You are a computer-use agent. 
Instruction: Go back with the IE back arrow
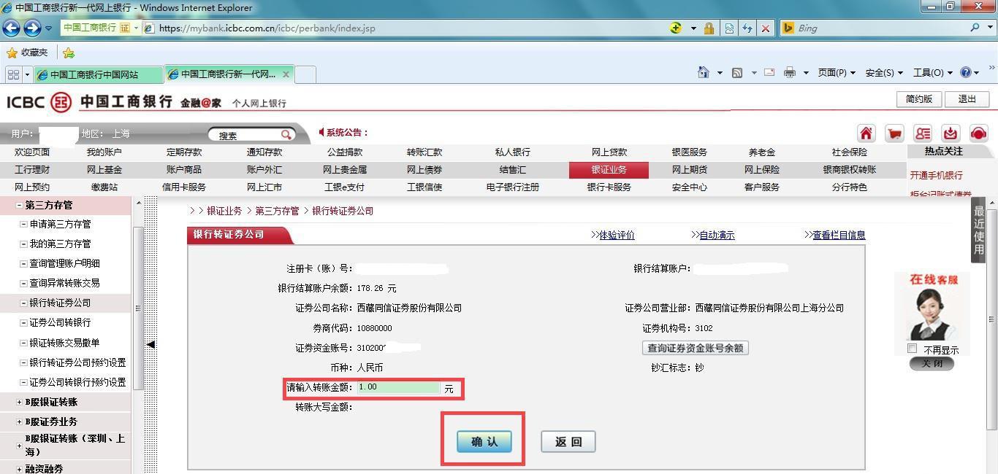coord(11,28)
